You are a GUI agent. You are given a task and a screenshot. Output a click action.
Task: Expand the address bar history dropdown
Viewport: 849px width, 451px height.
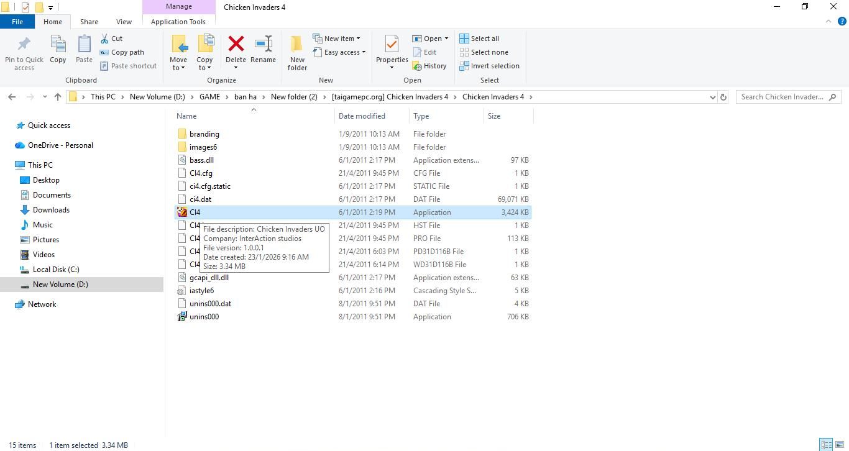[x=712, y=97]
